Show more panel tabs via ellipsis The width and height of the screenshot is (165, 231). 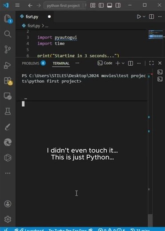coord(77,63)
